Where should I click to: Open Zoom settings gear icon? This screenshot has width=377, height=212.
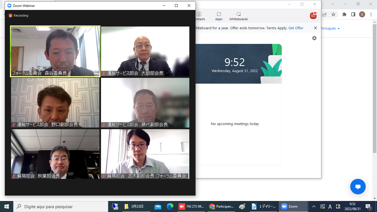[314, 38]
